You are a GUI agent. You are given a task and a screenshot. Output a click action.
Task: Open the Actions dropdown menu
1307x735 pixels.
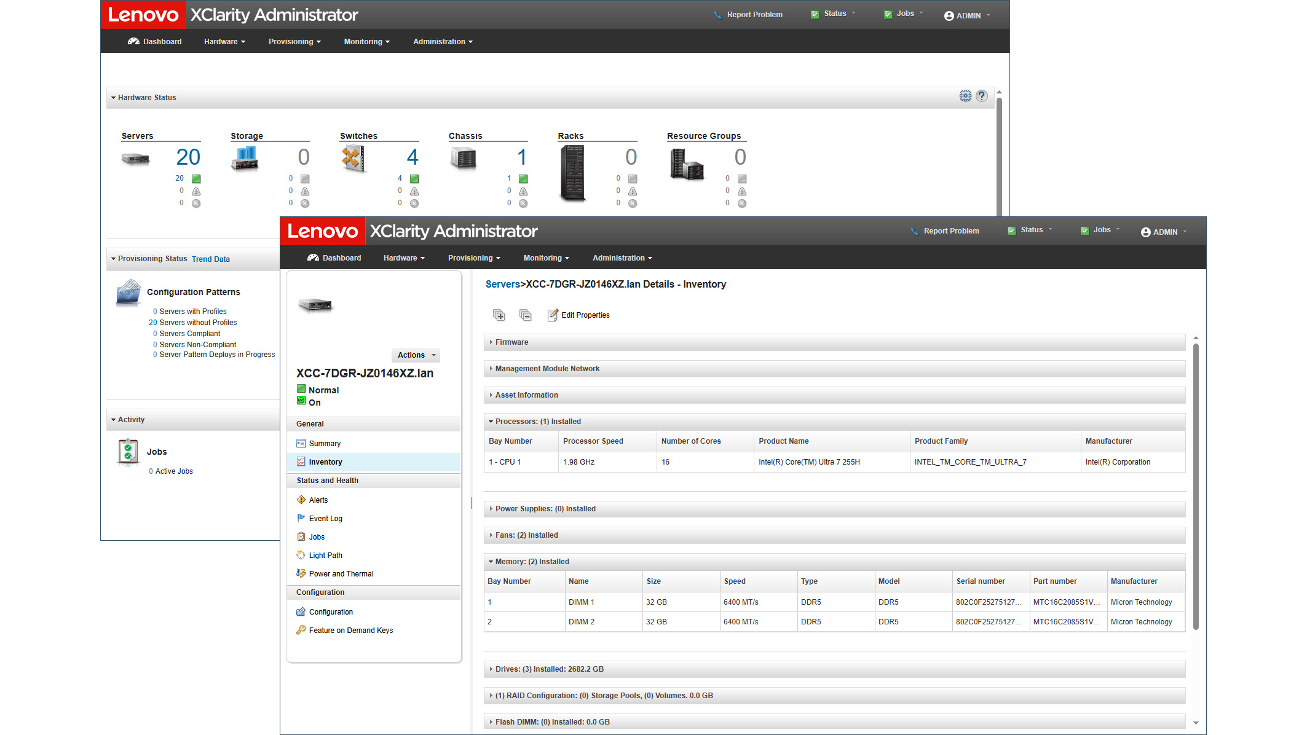[415, 355]
